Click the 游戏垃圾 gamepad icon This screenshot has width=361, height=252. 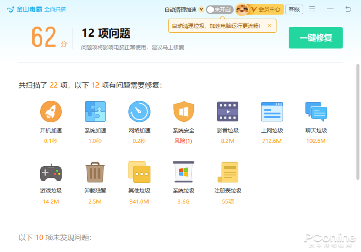(x=51, y=172)
